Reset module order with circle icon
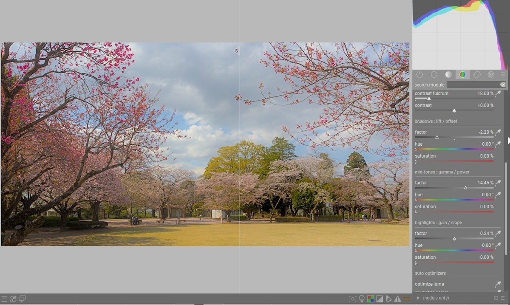Image resolution: width=510 pixels, height=305 pixels. (496, 298)
